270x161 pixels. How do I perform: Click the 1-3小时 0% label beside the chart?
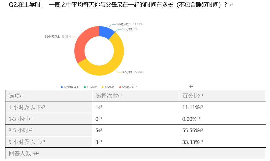pyautogui.click(x=130, y=29)
